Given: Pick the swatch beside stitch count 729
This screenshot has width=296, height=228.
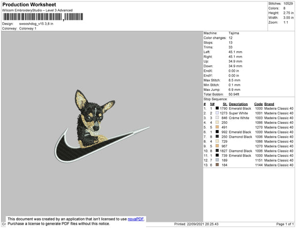Looking at the screenshot, I should pos(217,141).
